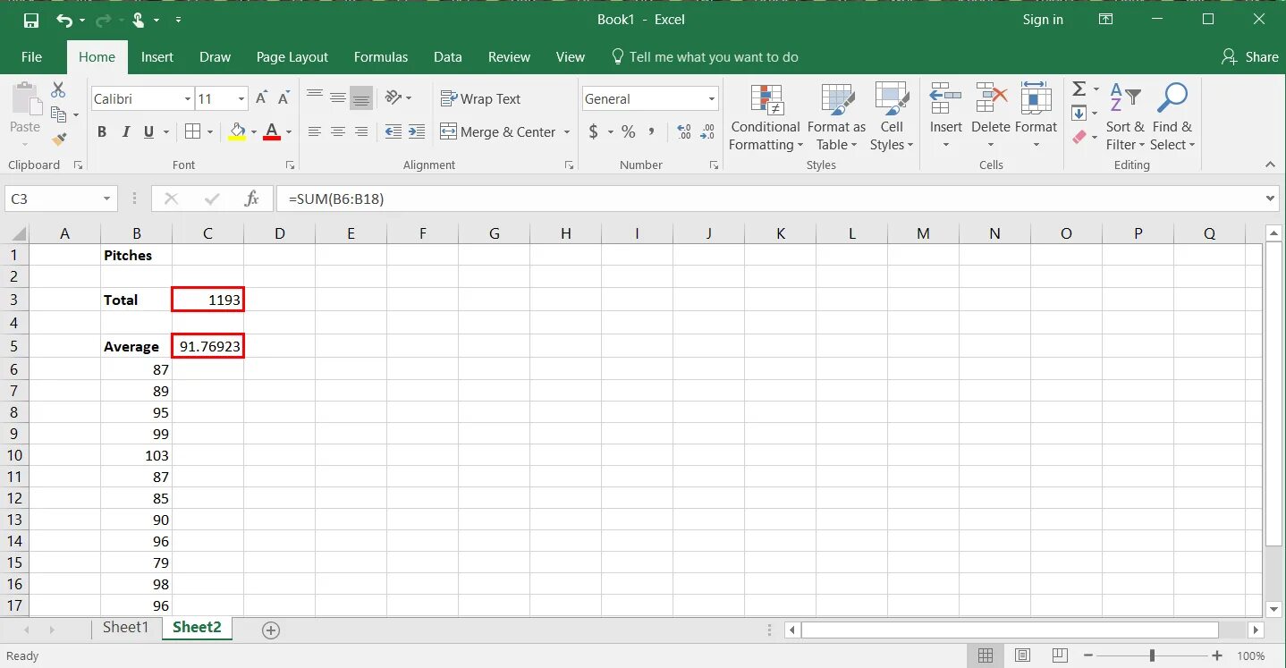Open the File tab
This screenshot has width=1286, height=668.
coord(31,56)
